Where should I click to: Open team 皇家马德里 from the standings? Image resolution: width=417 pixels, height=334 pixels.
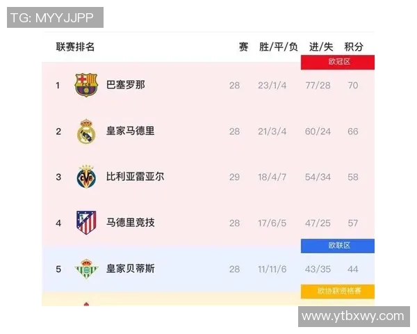[131, 131]
